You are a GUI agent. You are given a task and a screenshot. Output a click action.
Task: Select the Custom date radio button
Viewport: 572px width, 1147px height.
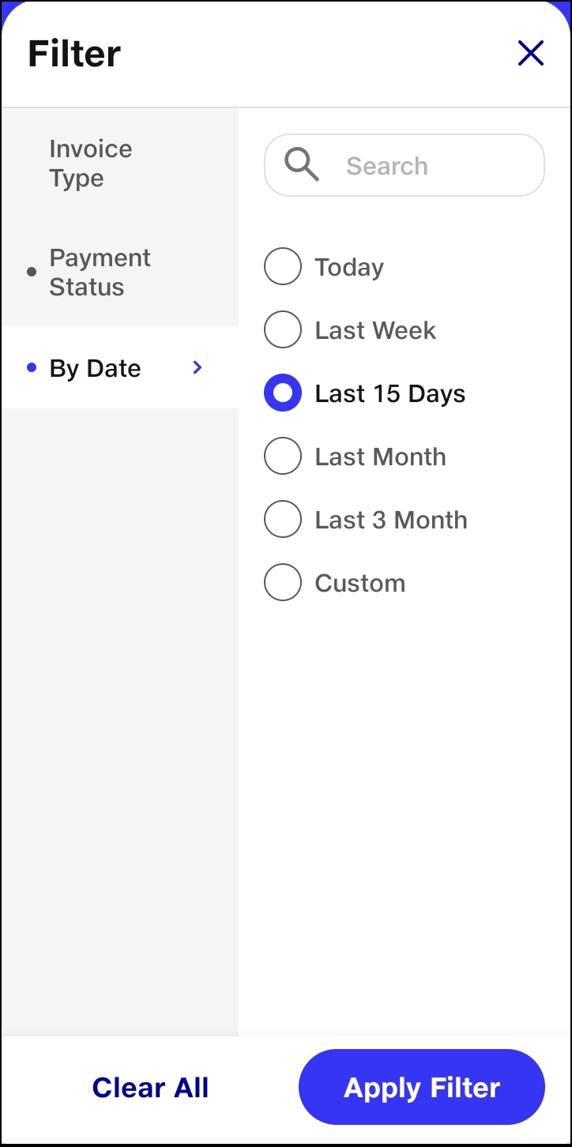click(x=283, y=583)
